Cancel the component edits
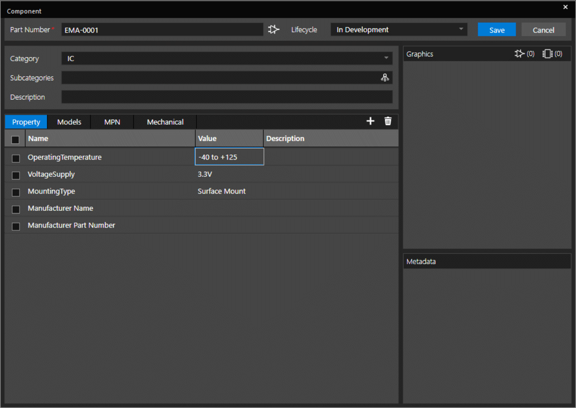Image resolution: width=576 pixels, height=408 pixels. (543, 29)
